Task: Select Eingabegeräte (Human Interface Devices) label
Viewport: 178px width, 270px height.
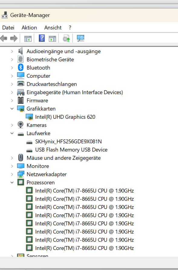Action: coord(75,92)
